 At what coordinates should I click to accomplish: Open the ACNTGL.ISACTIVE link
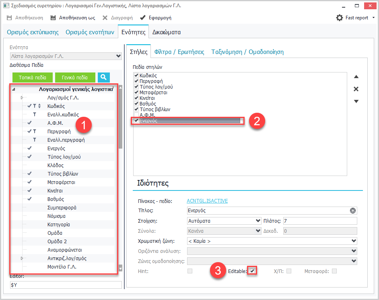(x=207, y=201)
